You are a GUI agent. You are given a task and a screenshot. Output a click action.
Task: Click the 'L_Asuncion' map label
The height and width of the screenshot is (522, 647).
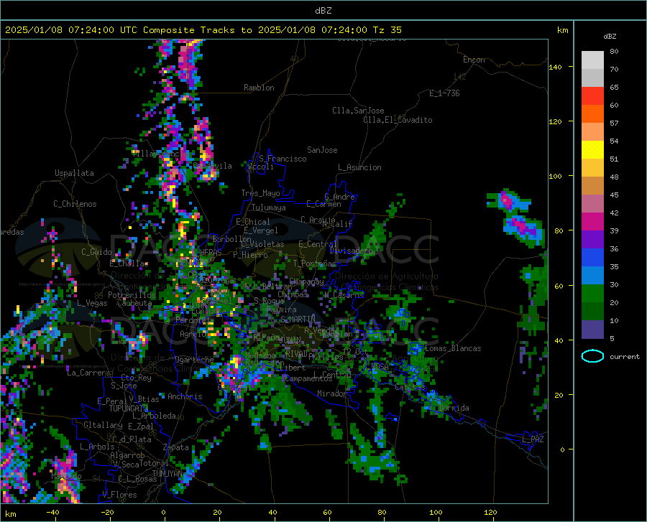point(359,167)
